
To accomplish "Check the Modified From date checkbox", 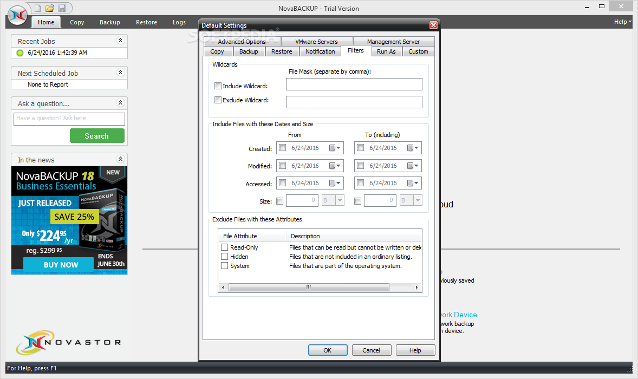I will click(x=282, y=166).
